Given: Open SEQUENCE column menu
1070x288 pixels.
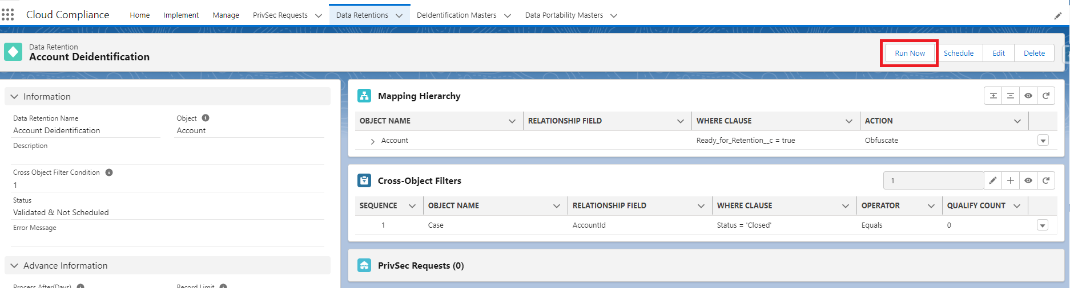Looking at the screenshot, I should pyautogui.click(x=412, y=206).
